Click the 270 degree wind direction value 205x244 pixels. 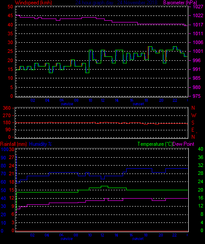7,115
